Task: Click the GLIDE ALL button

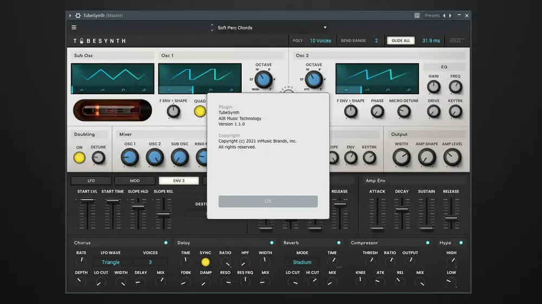Action: tap(401, 41)
